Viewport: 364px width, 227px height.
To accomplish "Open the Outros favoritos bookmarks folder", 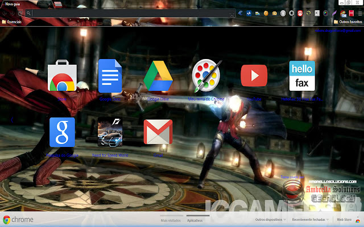I will [x=348, y=22].
